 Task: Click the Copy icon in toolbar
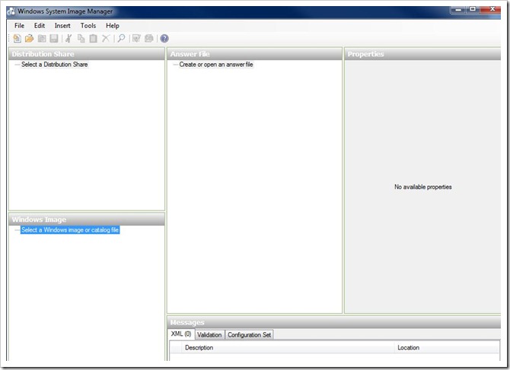(81, 39)
